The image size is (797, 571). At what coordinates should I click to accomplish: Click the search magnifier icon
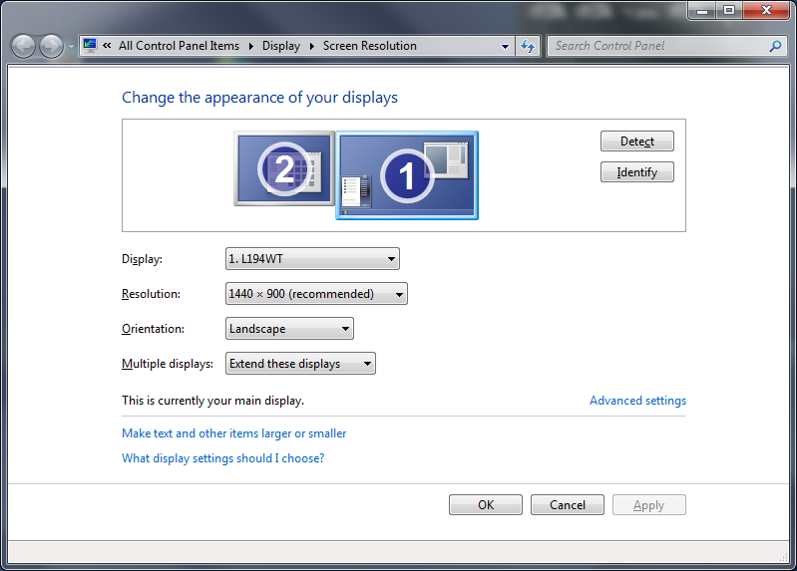click(x=776, y=46)
